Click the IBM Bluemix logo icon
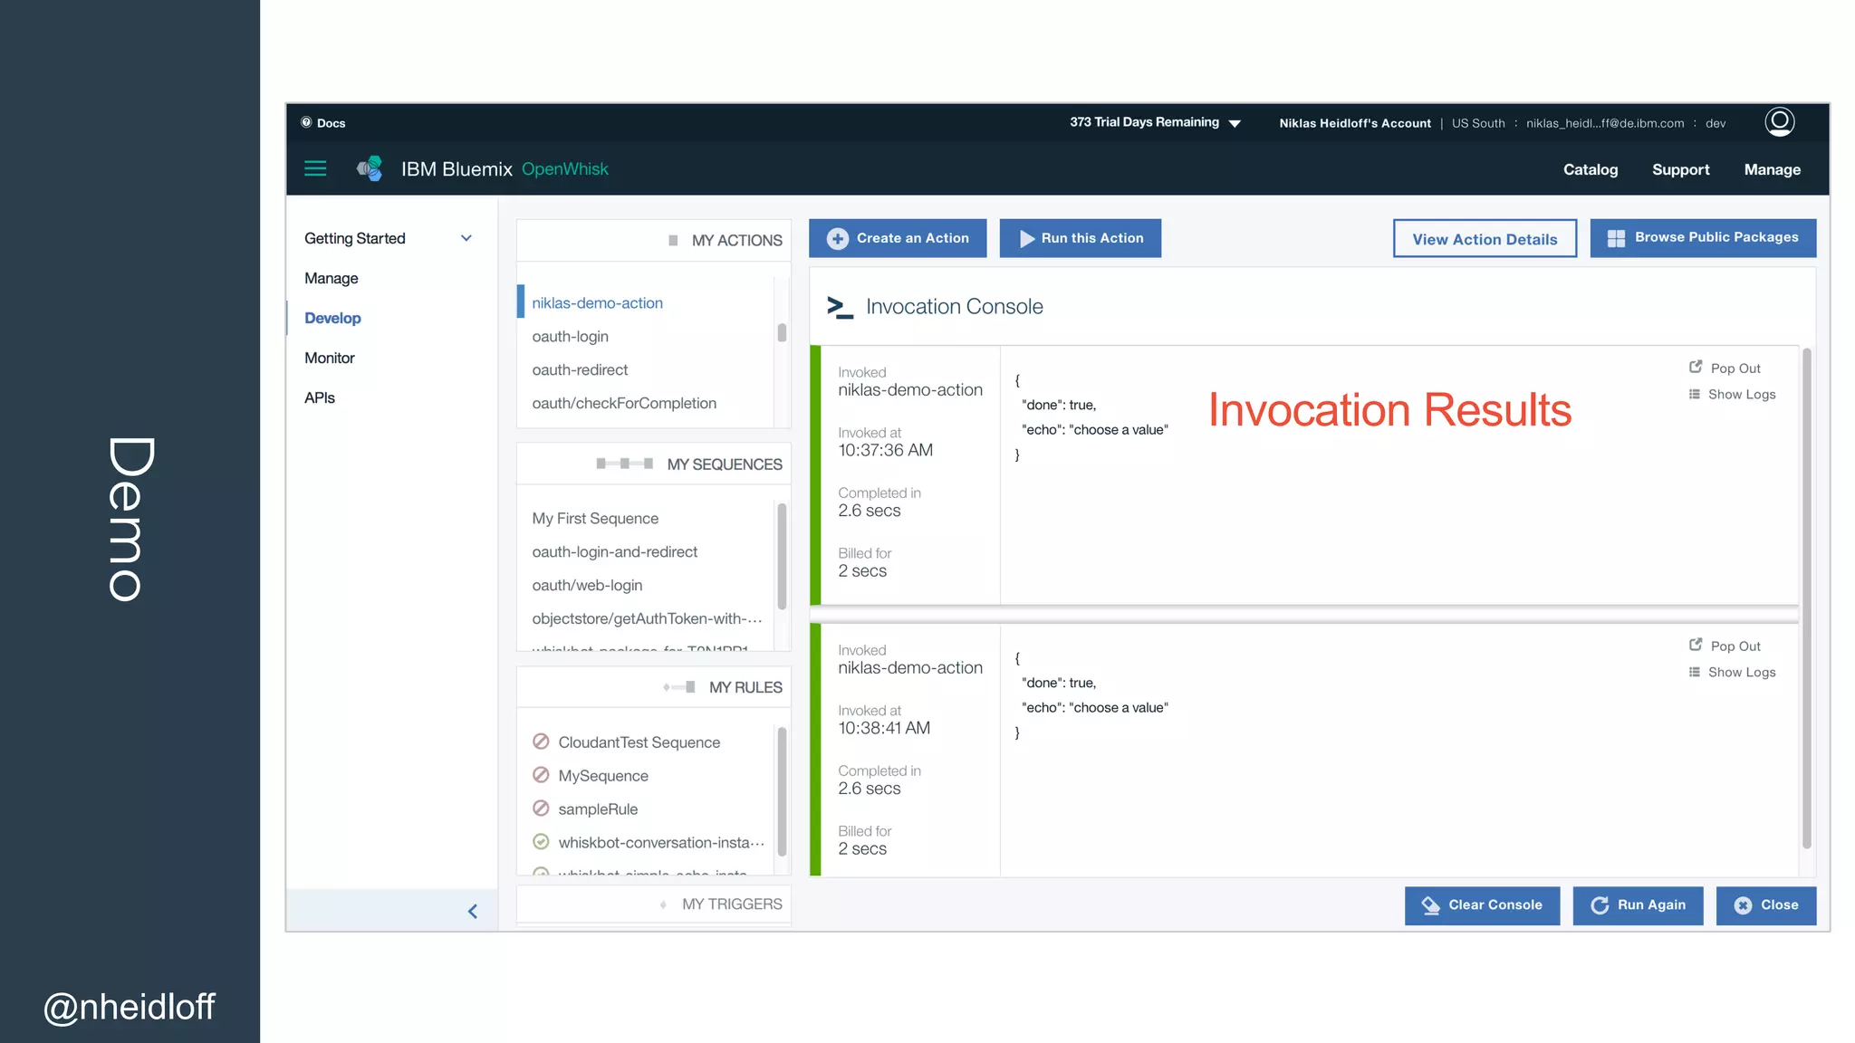The image size is (1855, 1043). (x=370, y=168)
